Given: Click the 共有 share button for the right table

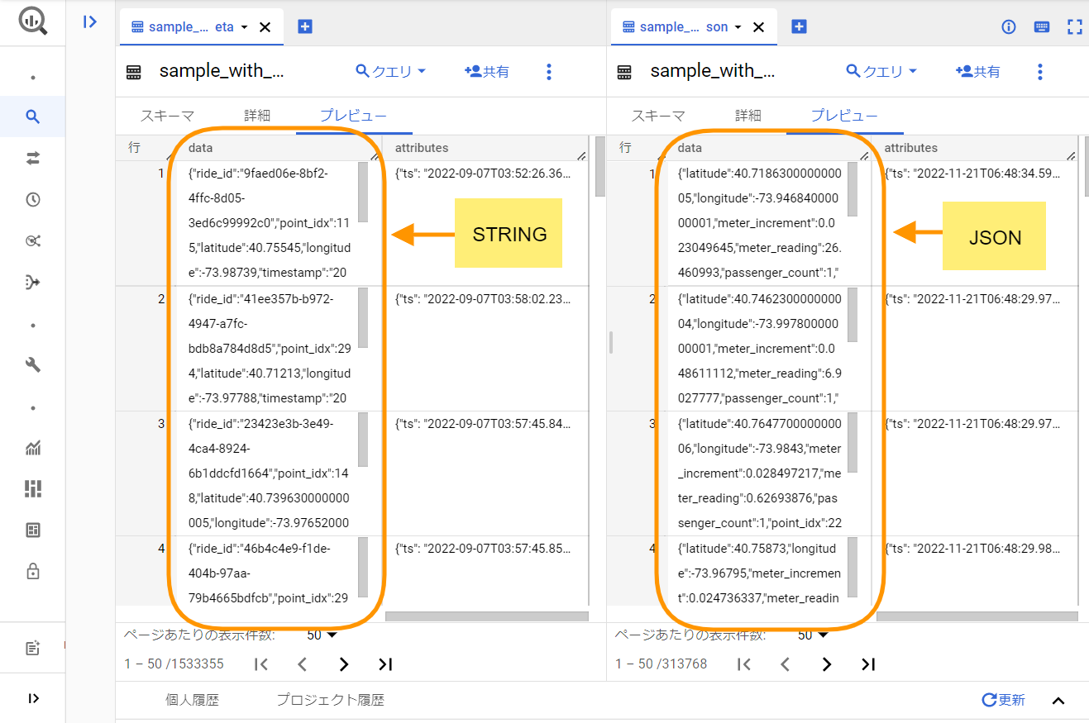Looking at the screenshot, I should (977, 72).
